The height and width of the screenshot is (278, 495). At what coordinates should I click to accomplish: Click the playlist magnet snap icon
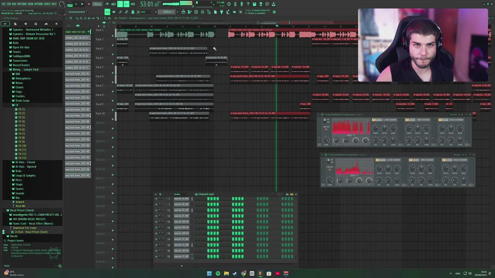[70, 18]
